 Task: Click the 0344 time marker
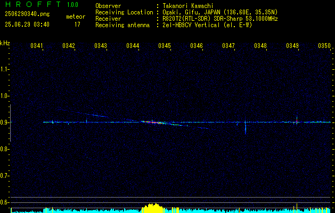click(133, 46)
